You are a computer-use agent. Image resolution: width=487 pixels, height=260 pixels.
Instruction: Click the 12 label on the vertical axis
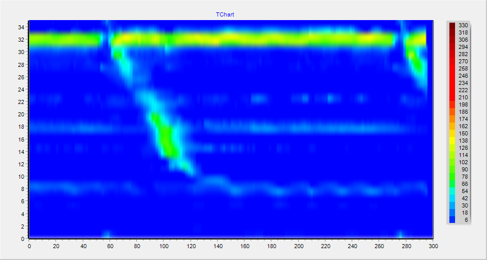[x=22, y=164]
